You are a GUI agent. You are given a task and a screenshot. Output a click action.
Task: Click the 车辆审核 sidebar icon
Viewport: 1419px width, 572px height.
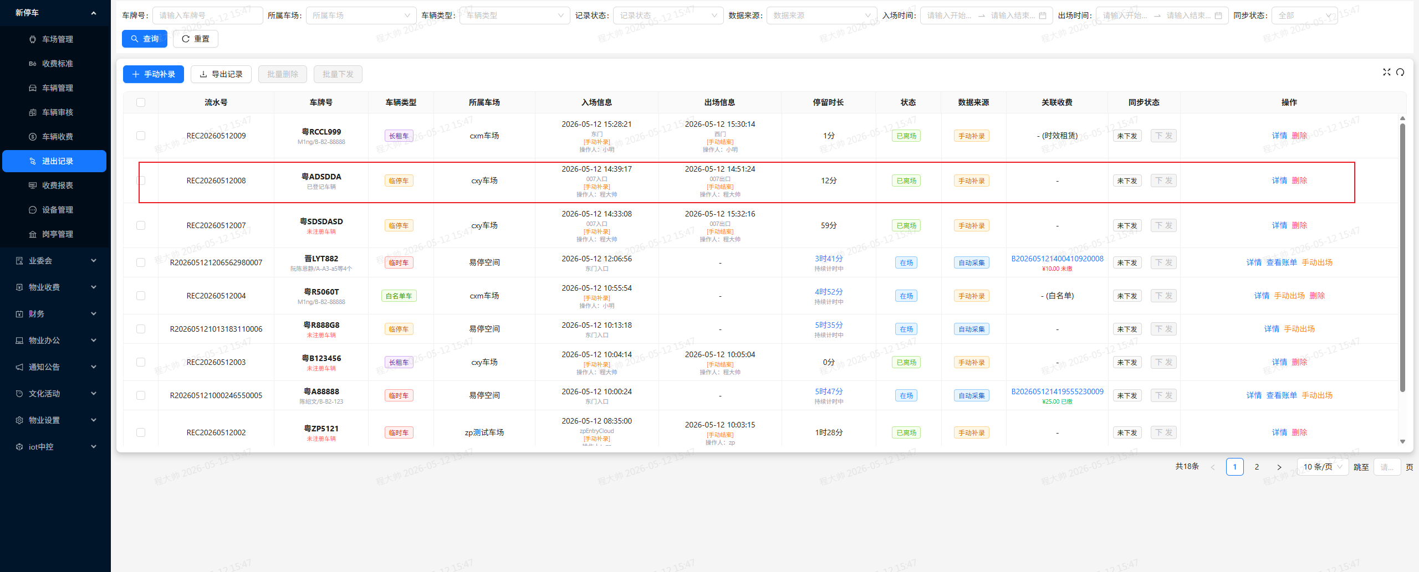tap(33, 112)
